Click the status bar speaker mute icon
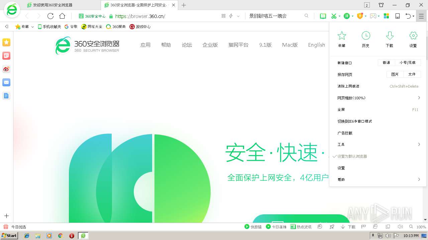 tap(400, 227)
